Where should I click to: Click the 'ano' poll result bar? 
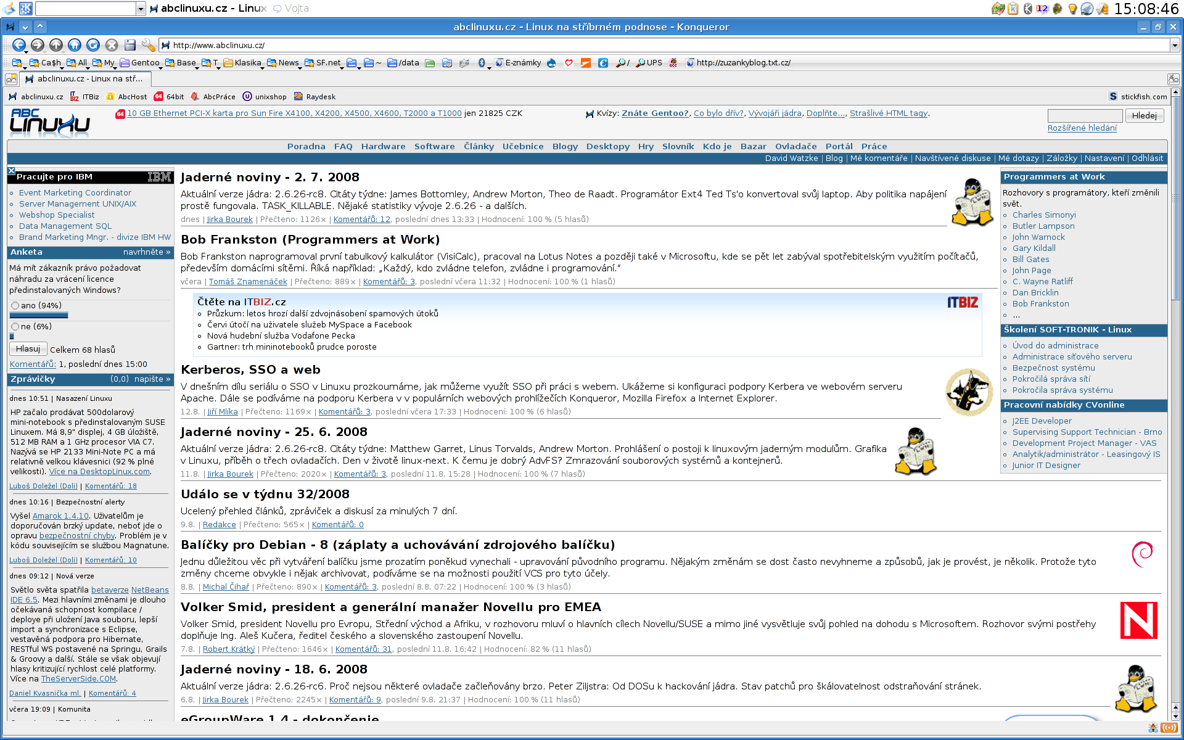point(39,316)
